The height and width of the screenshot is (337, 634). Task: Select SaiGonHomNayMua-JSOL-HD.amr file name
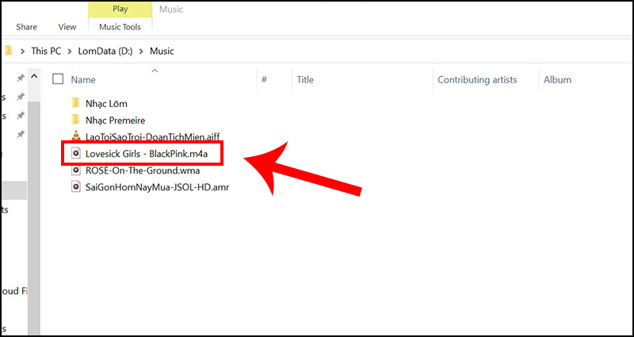(157, 187)
